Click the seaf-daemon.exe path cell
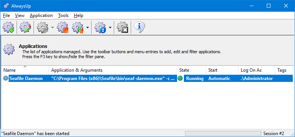Image resolution: width=295 pixels, height=137 pixels. [113, 79]
